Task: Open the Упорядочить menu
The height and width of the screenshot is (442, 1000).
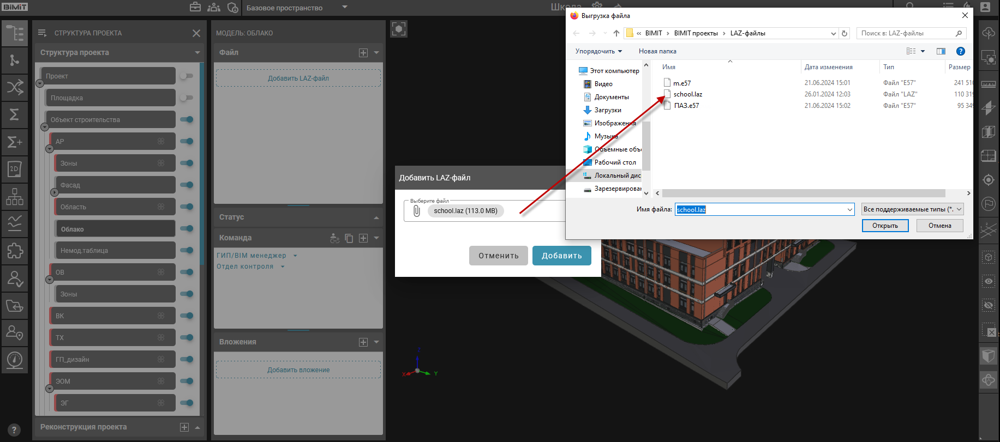Action: click(x=598, y=51)
